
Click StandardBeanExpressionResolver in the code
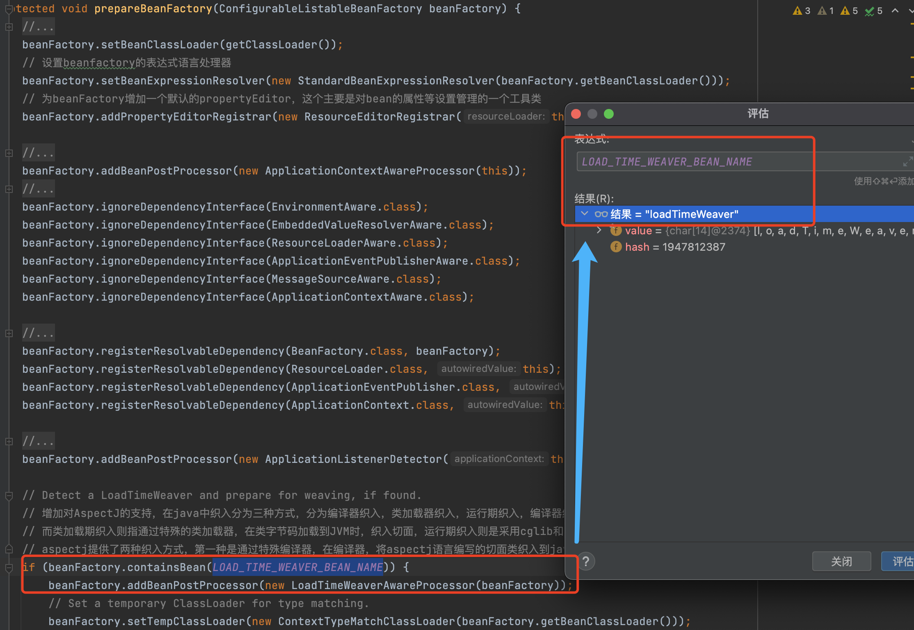(396, 81)
